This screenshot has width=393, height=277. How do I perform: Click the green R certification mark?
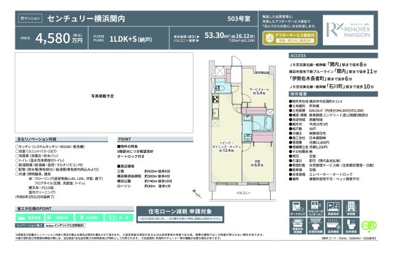click(369, 225)
